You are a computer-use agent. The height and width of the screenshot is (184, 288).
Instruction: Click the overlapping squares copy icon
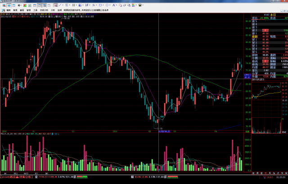(120, 5)
